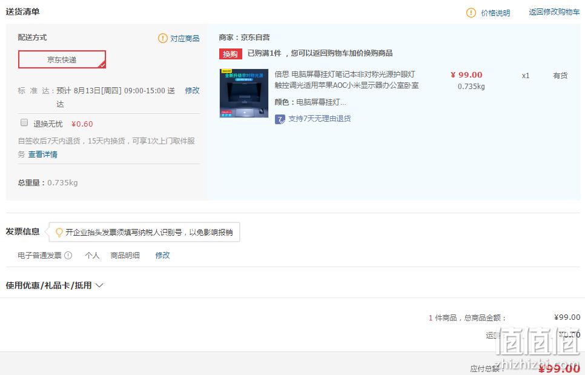
Task: Select 京东快递 delivery option
Action: point(62,60)
